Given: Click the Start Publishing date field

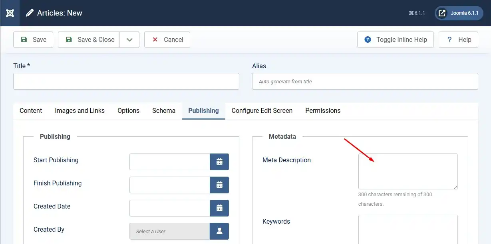Looking at the screenshot, I should pyautogui.click(x=170, y=162).
